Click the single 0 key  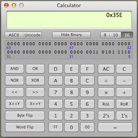(71, 127)
